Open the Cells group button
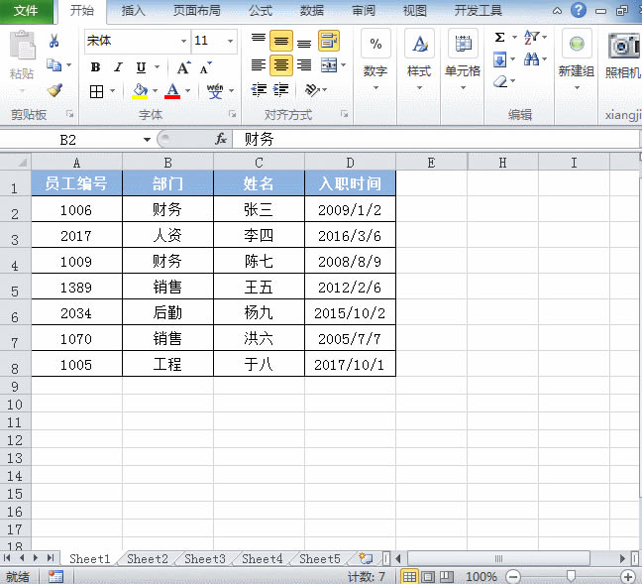Viewport: 642px width, 584px height. click(463, 43)
